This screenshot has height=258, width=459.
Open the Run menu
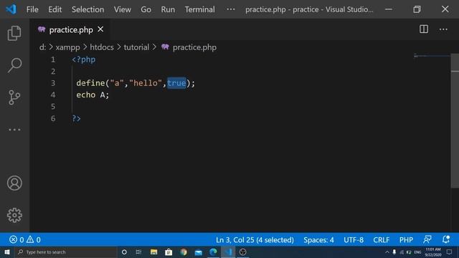(168, 9)
